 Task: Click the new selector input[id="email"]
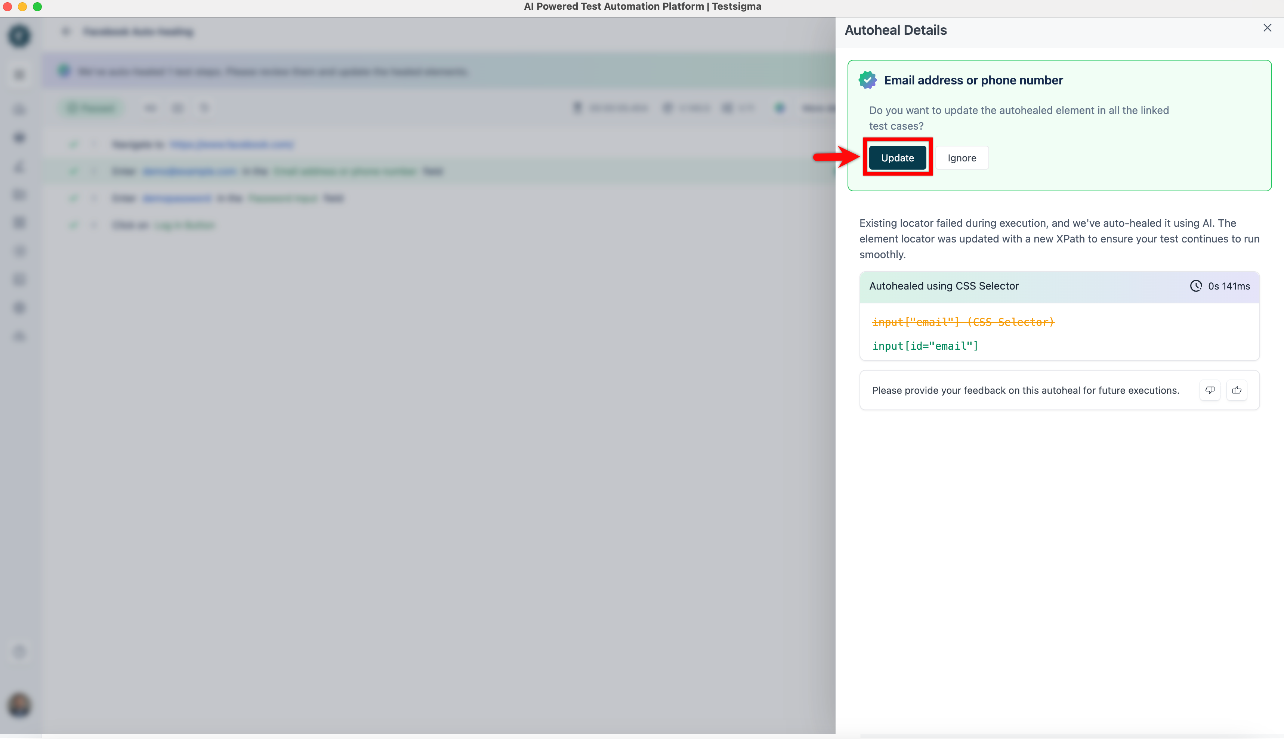pos(925,346)
